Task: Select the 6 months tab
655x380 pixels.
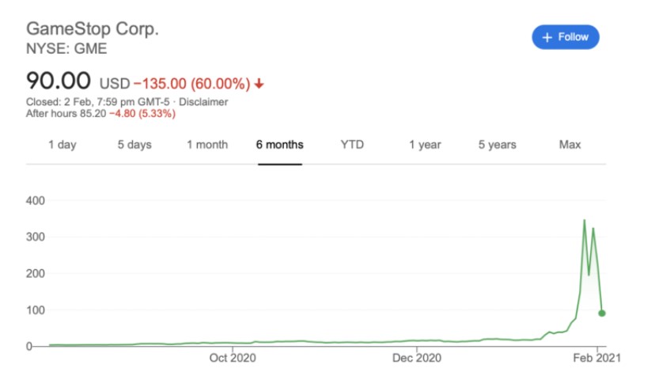Action: tap(279, 145)
